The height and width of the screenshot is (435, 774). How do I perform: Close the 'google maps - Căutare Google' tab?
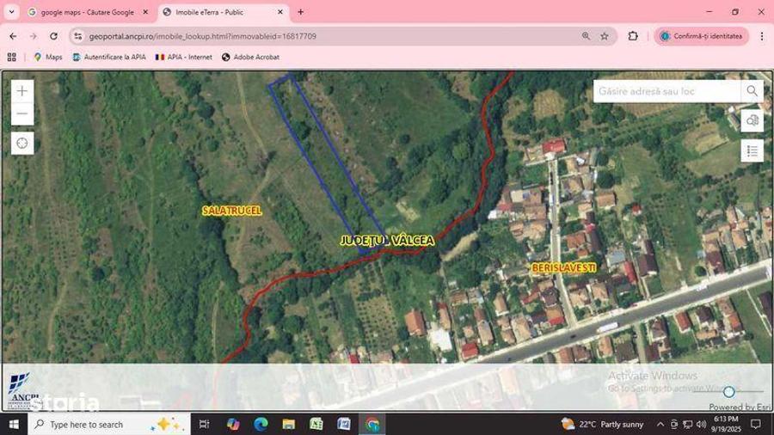[145, 12]
